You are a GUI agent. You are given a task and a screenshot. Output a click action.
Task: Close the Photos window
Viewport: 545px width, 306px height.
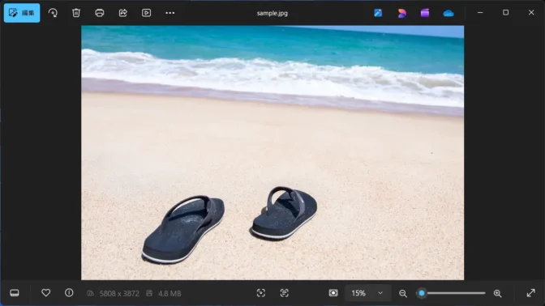pos(531,12)
